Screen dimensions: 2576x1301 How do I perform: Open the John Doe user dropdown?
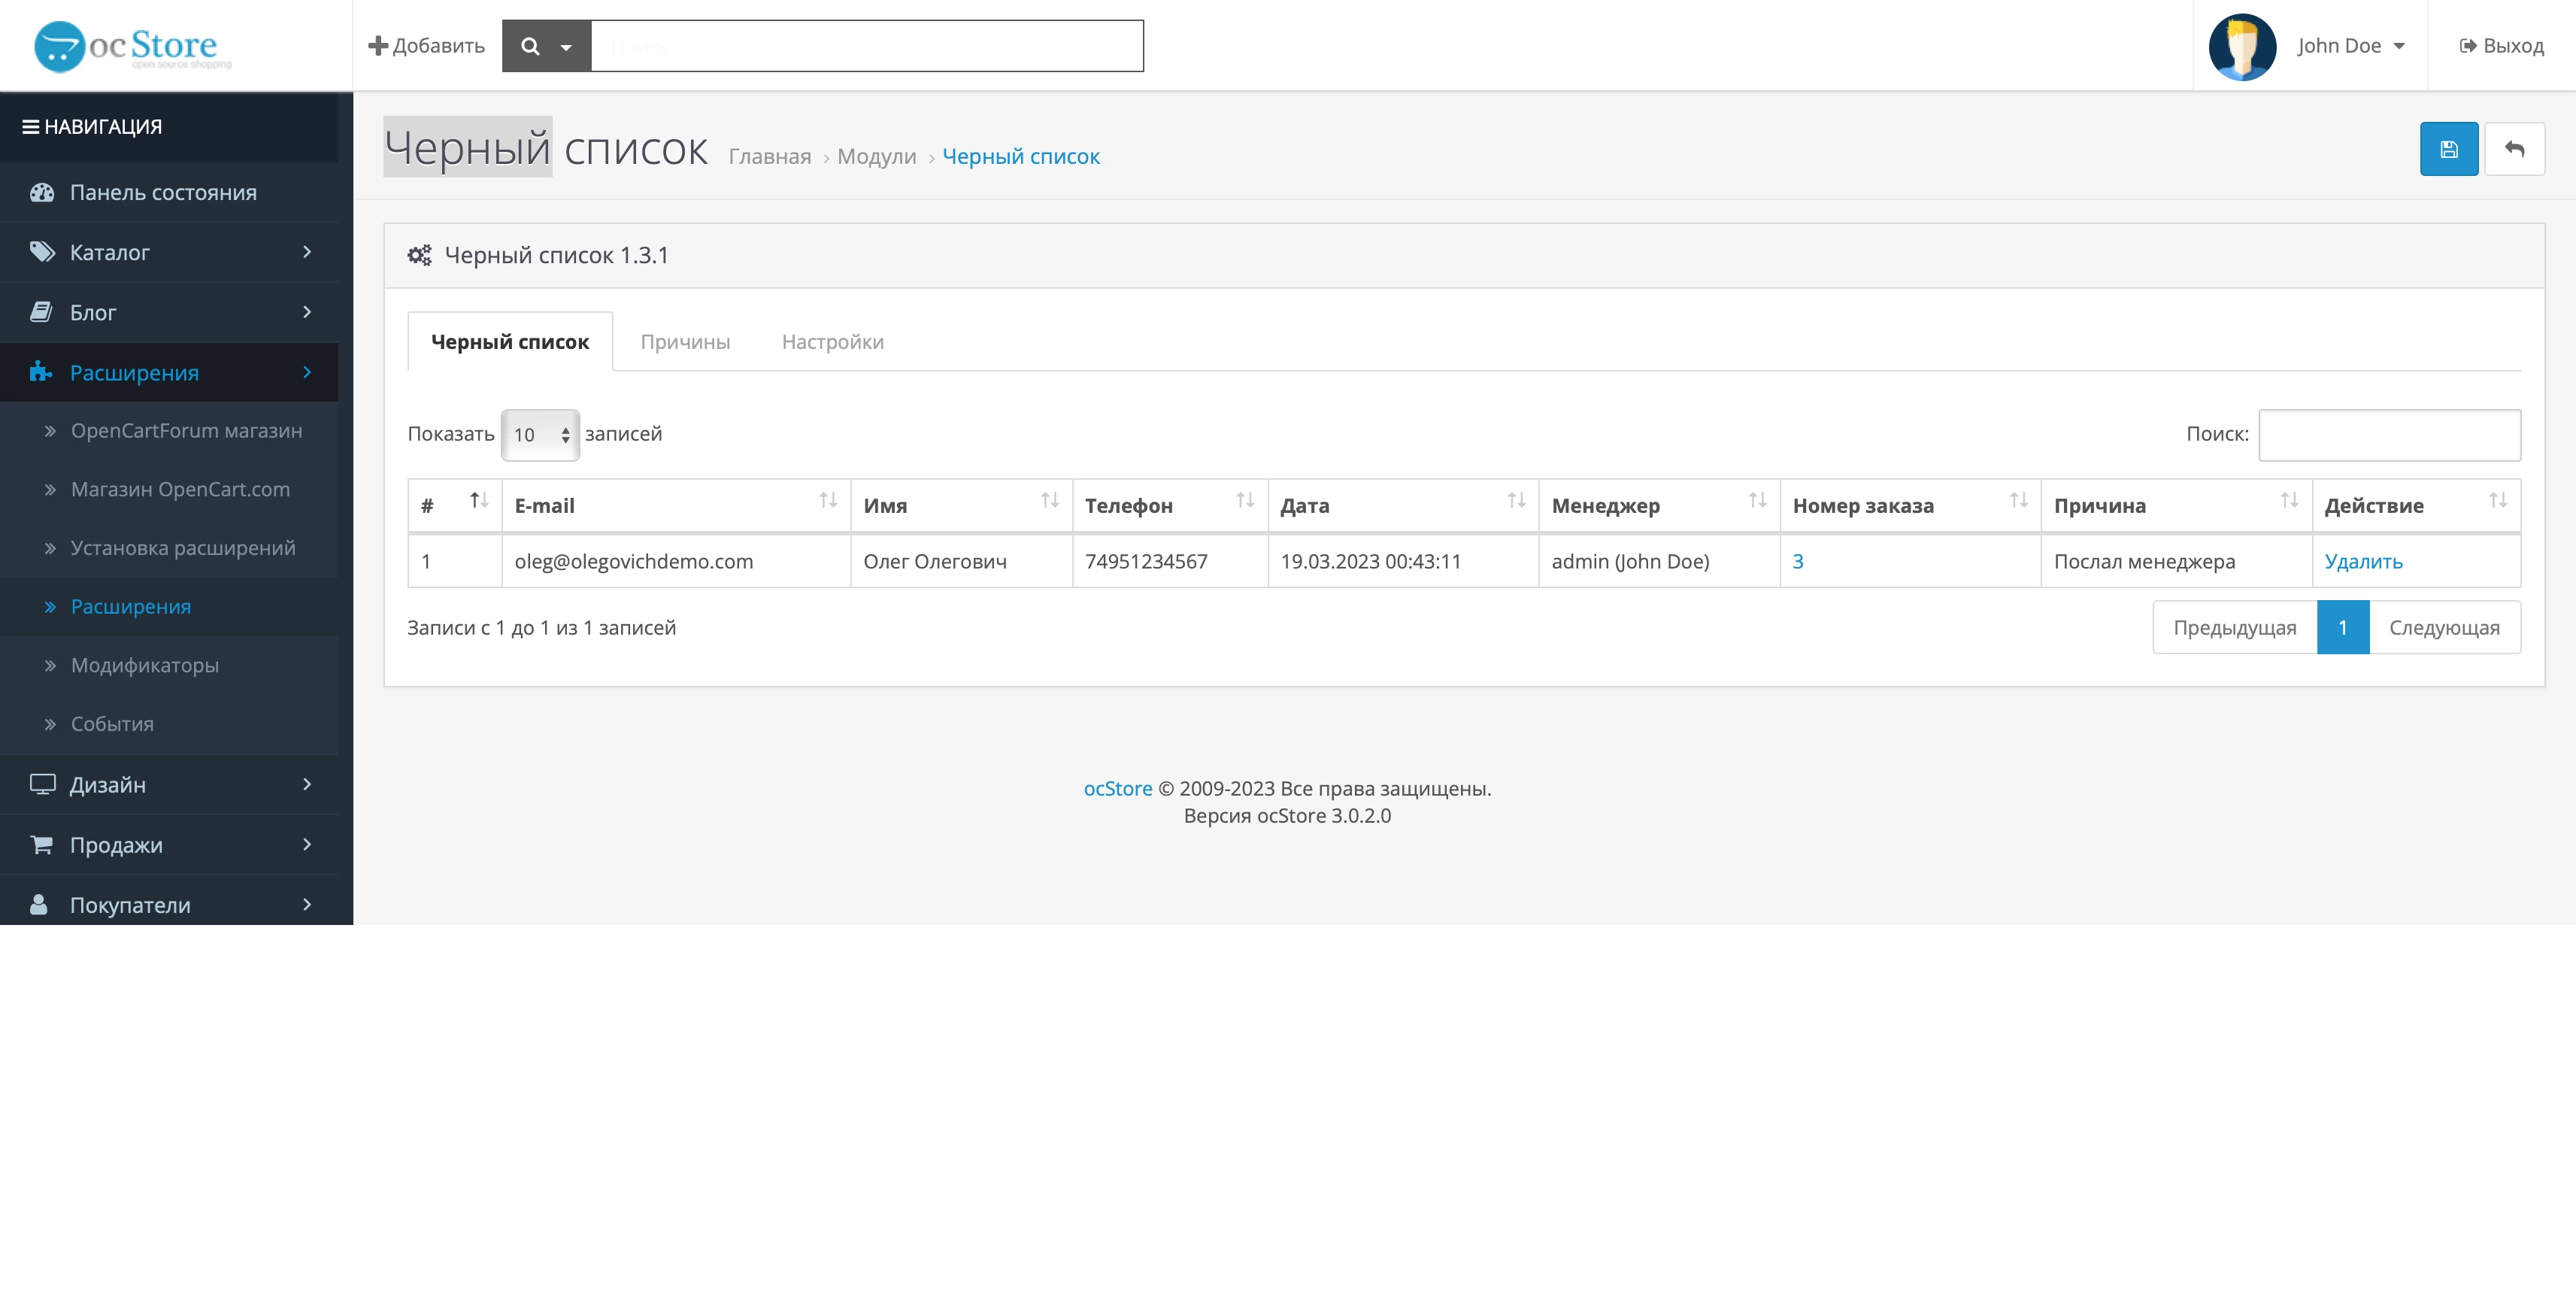(x=2351, y=46)
